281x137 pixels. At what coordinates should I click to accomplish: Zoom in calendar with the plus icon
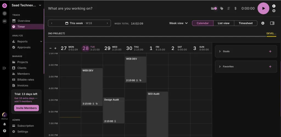point(55,48)
